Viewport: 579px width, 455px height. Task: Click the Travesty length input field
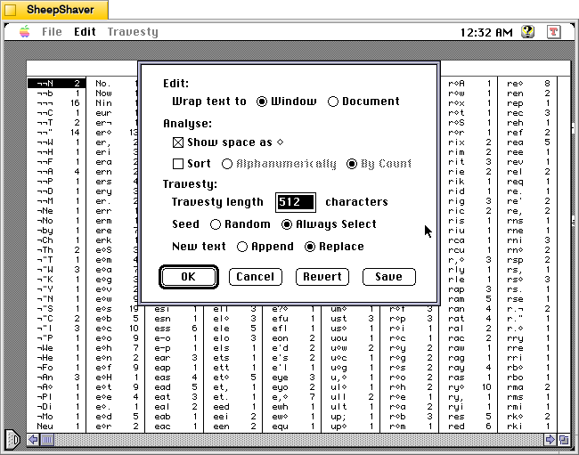pos(296,202)
